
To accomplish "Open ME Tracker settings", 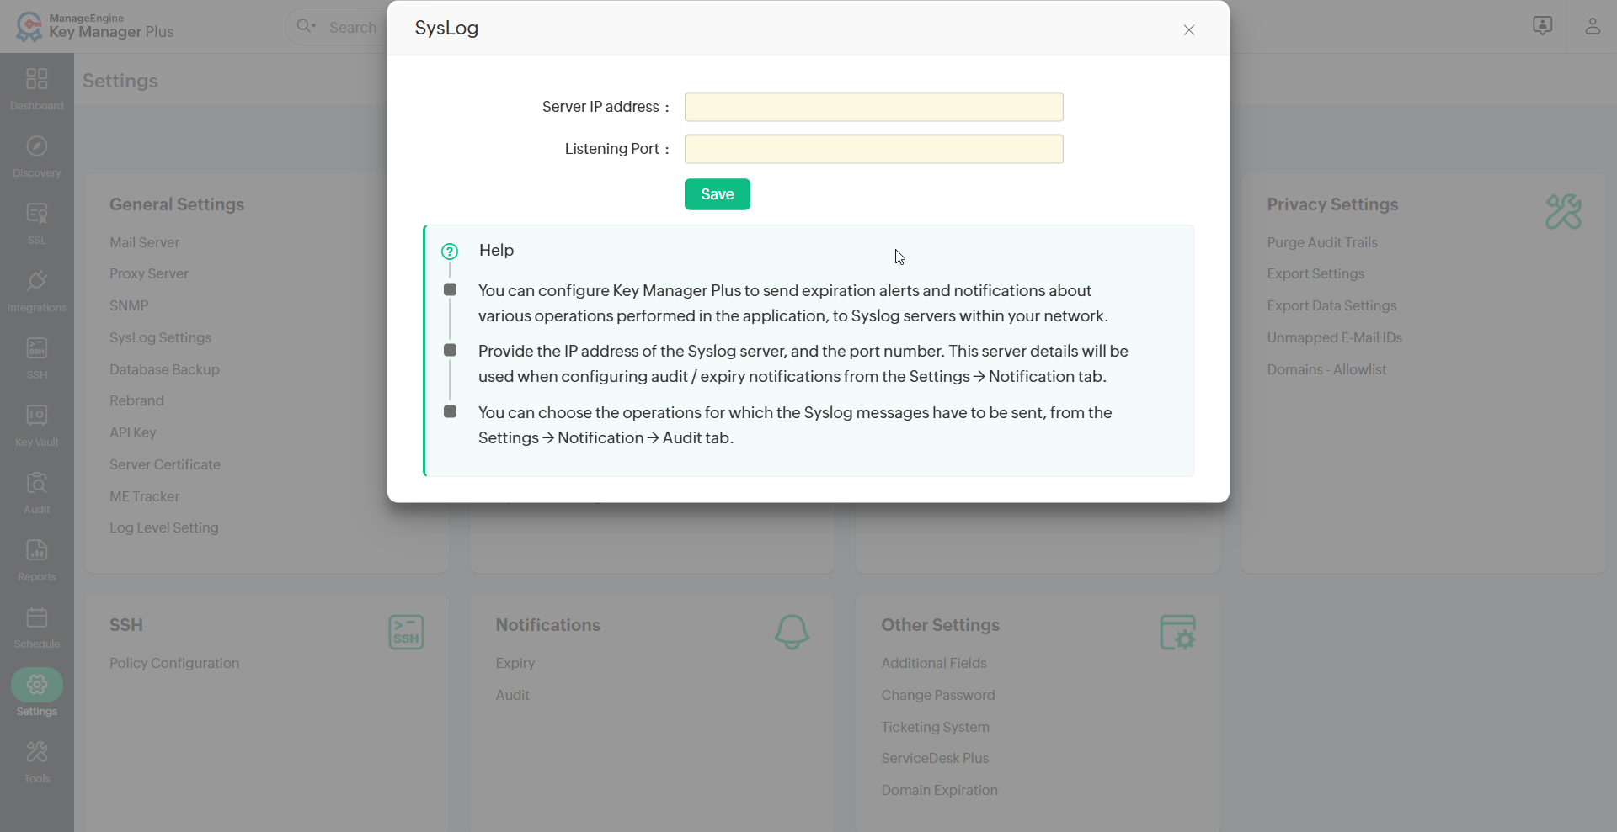I will (x=144, y=496).
